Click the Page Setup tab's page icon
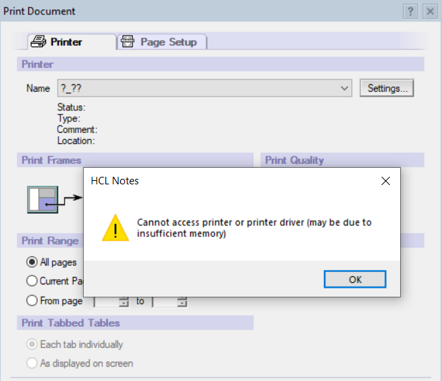This screenshot has height=381, width=442. (x=128, y=42)
